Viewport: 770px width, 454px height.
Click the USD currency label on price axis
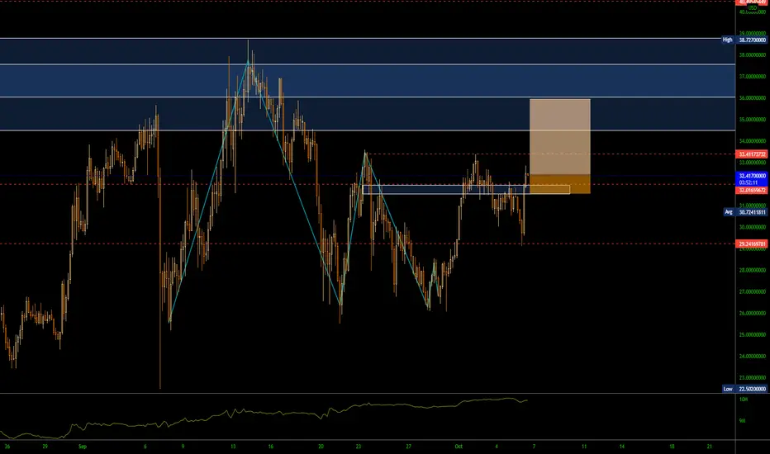(752, 8)
